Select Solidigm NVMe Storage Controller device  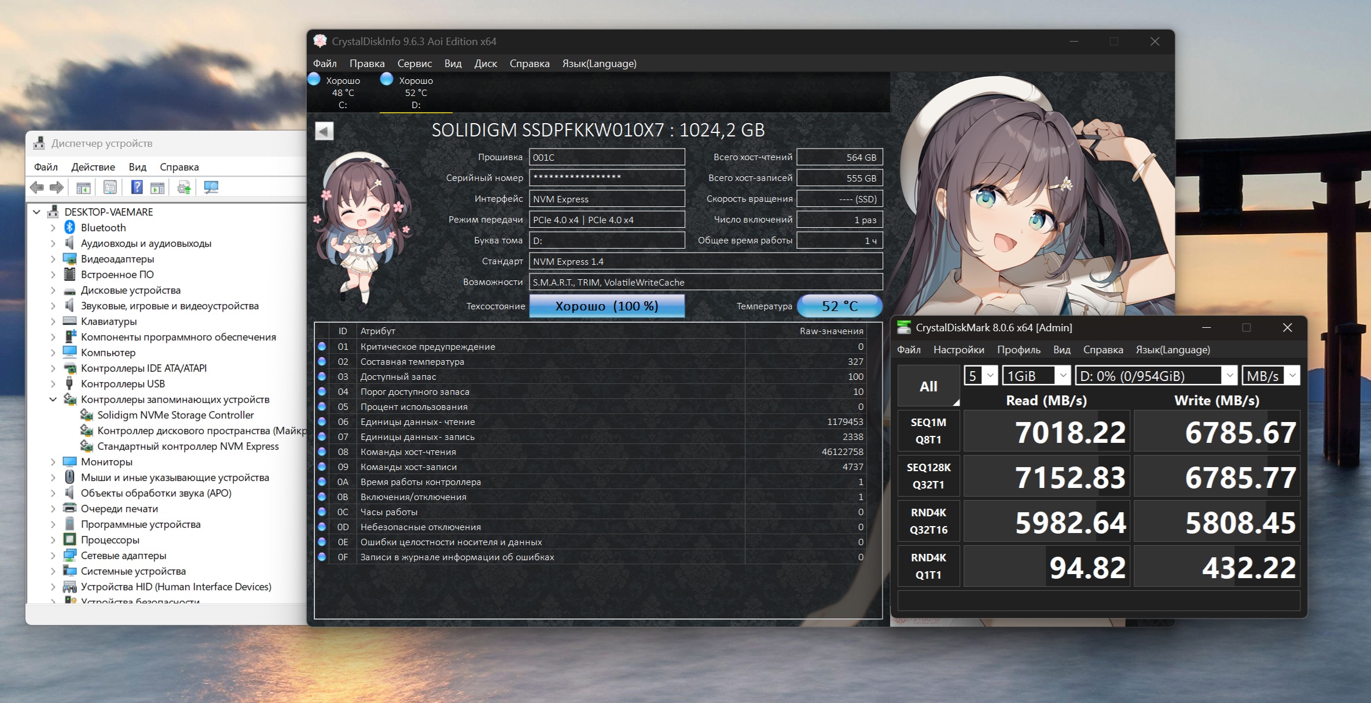click(175, 415)
